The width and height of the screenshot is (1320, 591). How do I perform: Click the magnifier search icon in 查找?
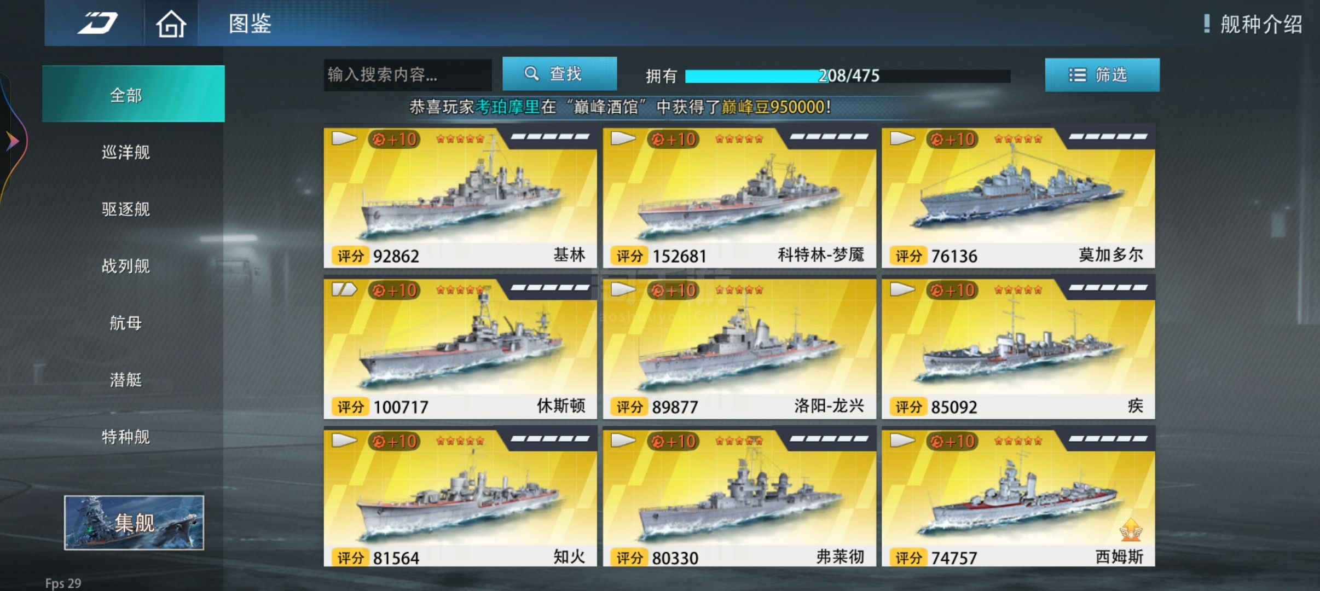point(531,73)
